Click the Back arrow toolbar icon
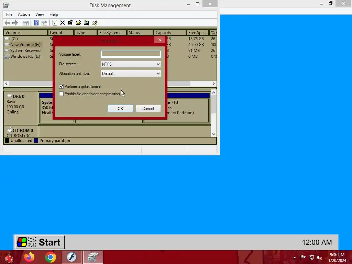 pyautogui.click(x=7, y=23)
